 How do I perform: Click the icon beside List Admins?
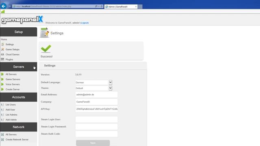pos(2,114)
